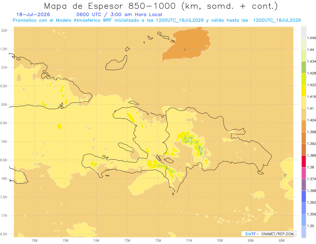
Task: Click the time label "0600 UTC / 3:00 am Hora Local"
Action: point(119,14)
